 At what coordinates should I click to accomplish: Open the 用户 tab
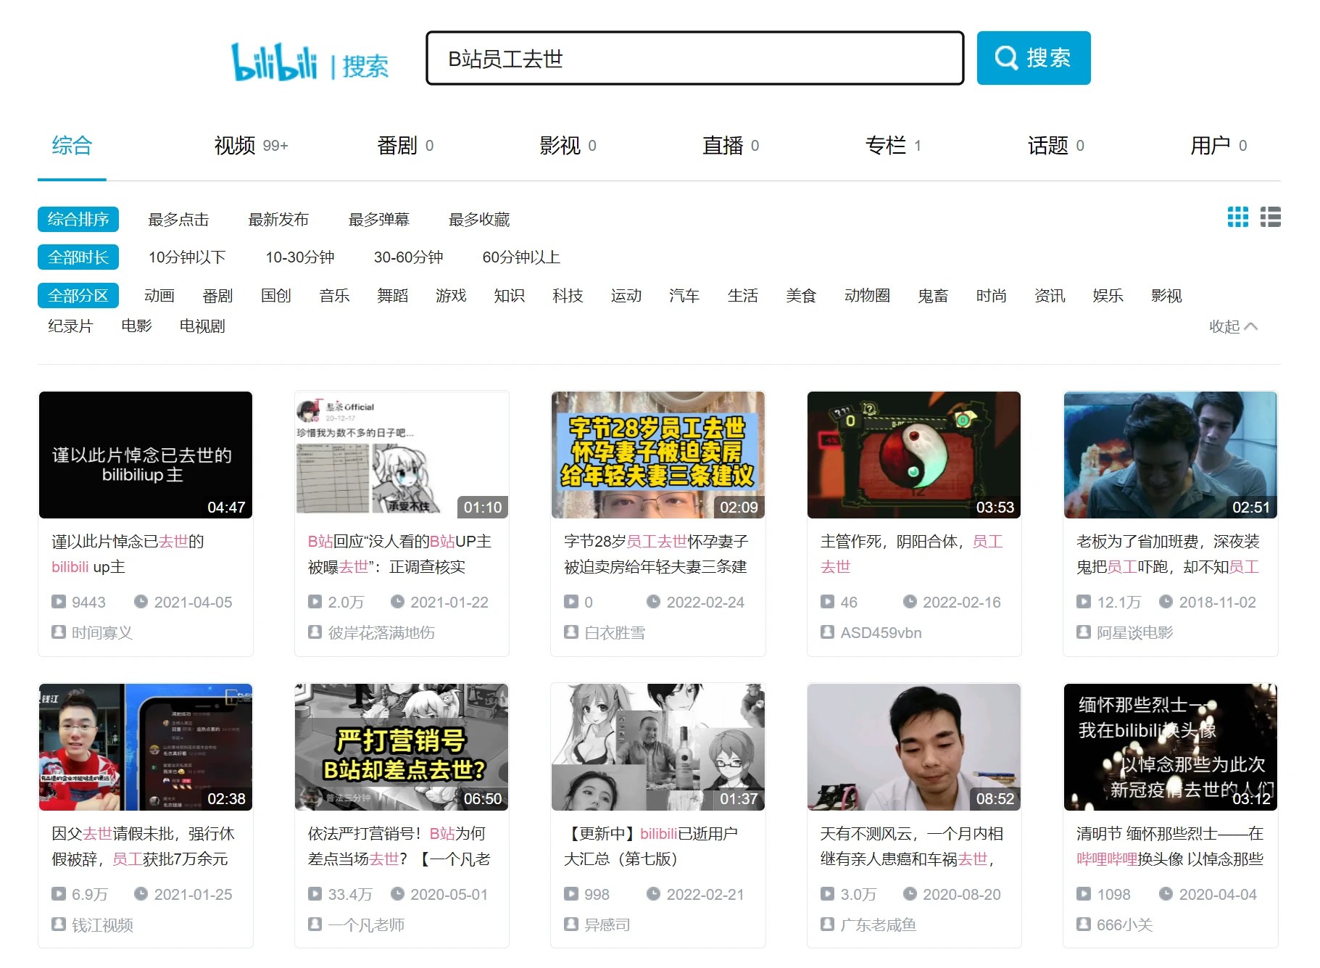tap(1219, 146)
